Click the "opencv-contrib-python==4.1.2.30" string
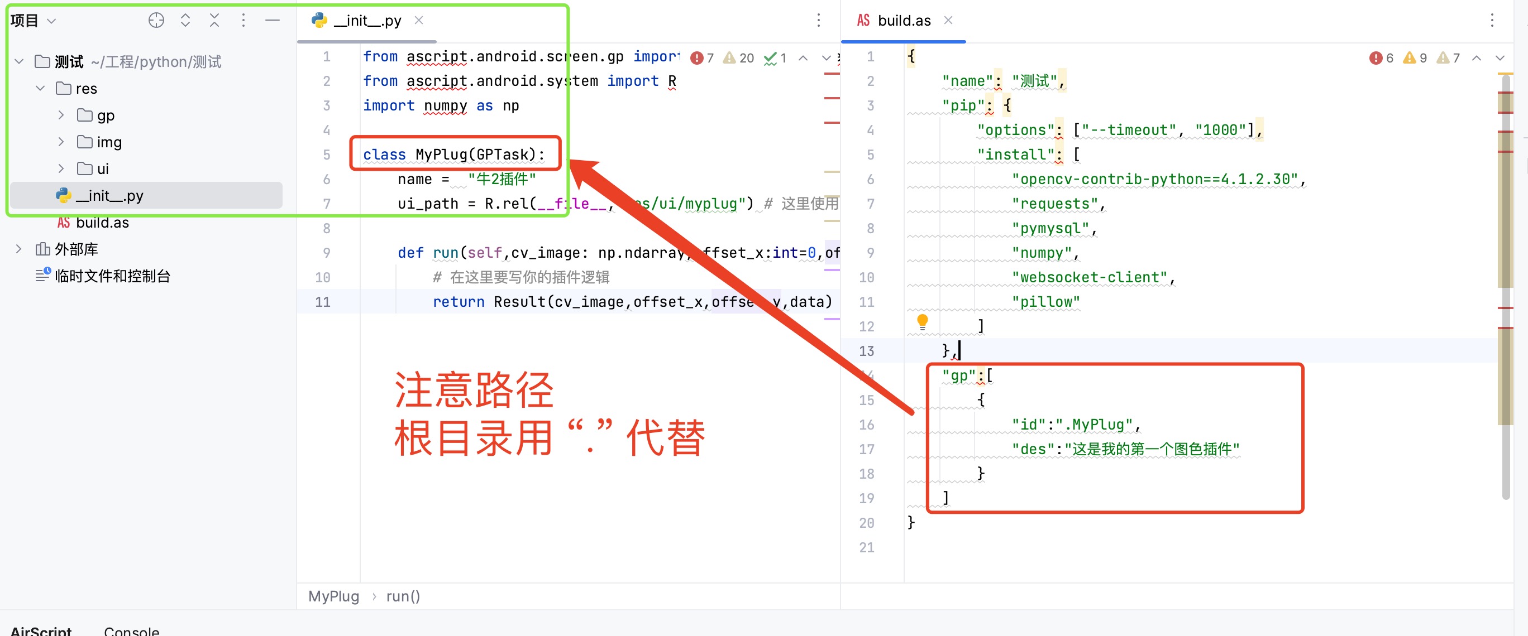Image resolution: width=1528 pixels, height=636 pixels. click(x=1154, y=179)
